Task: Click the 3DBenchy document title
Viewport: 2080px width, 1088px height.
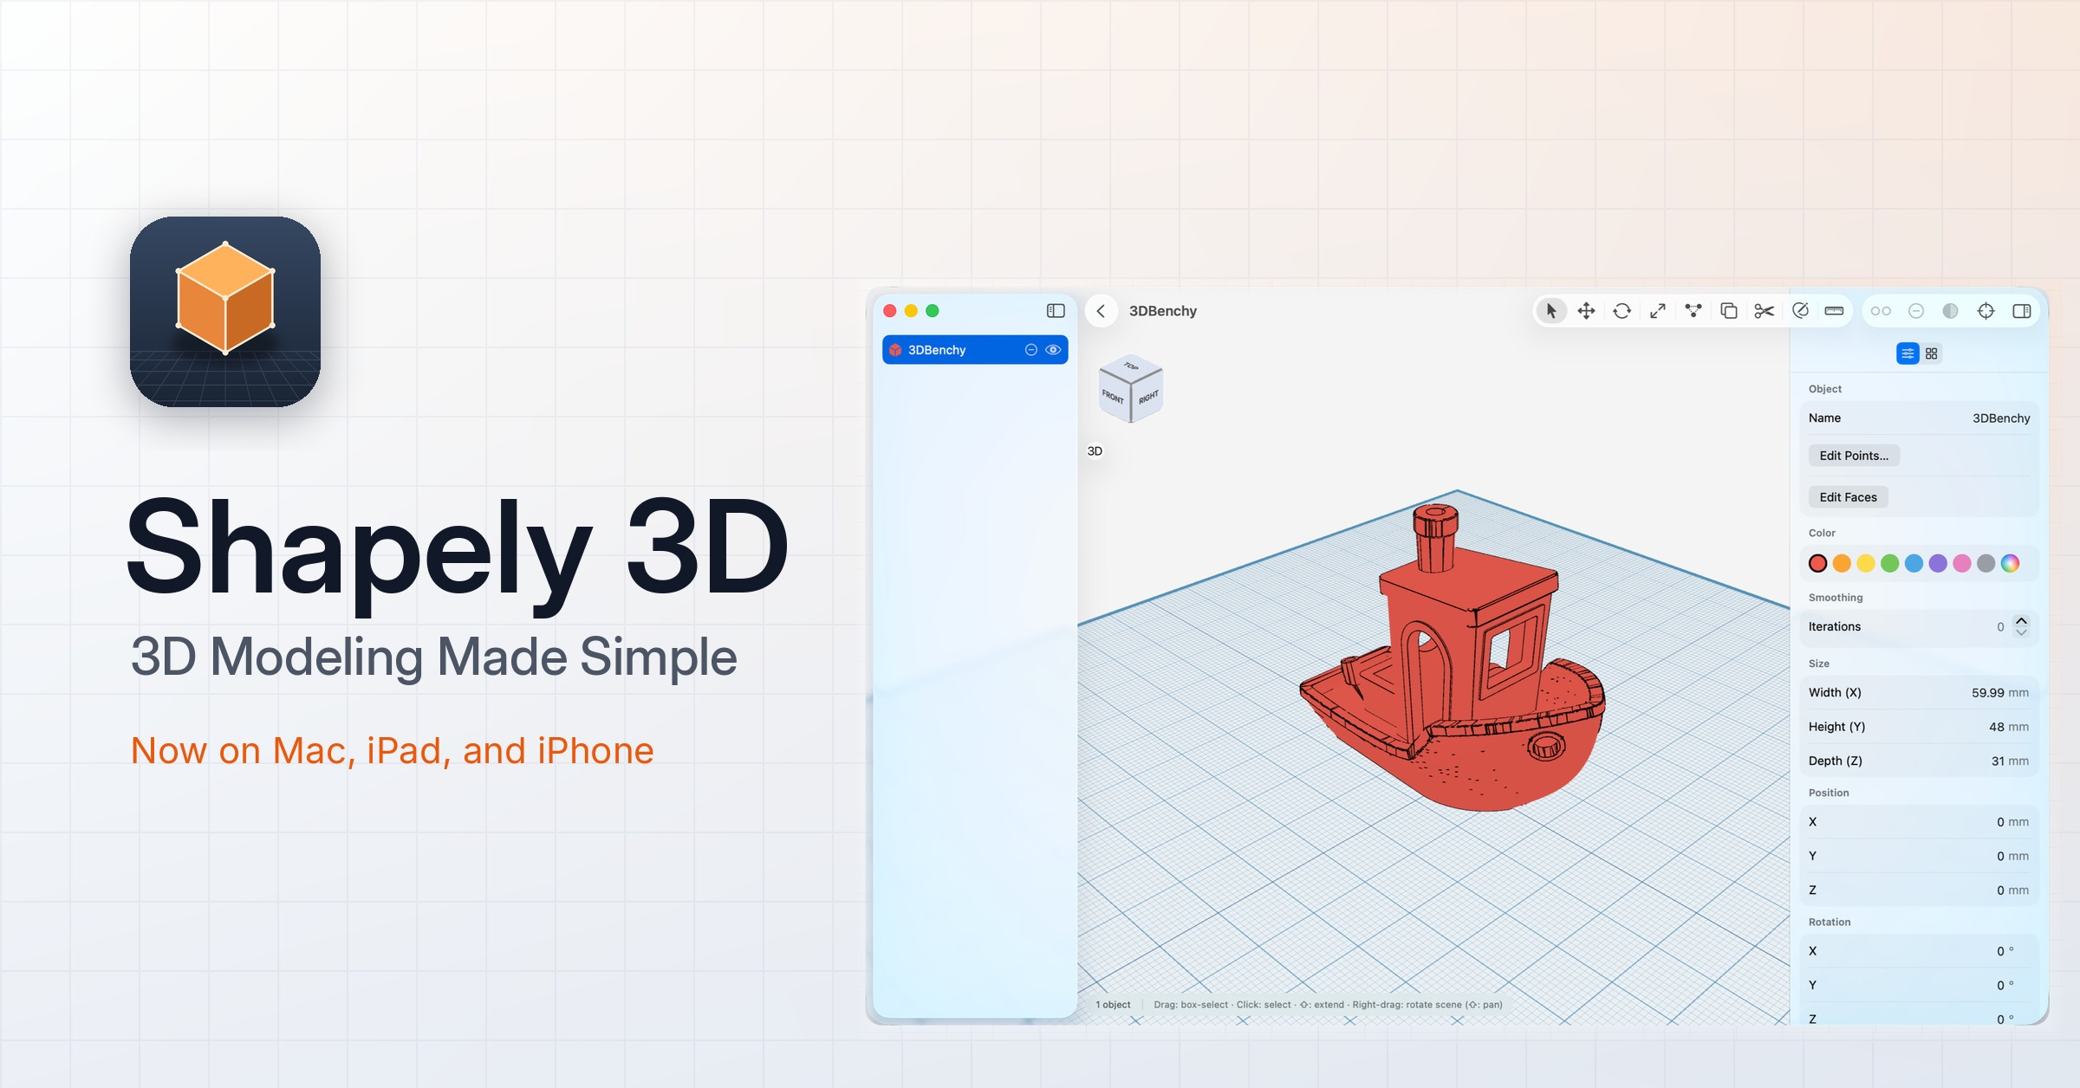Action: point(1162,311)
